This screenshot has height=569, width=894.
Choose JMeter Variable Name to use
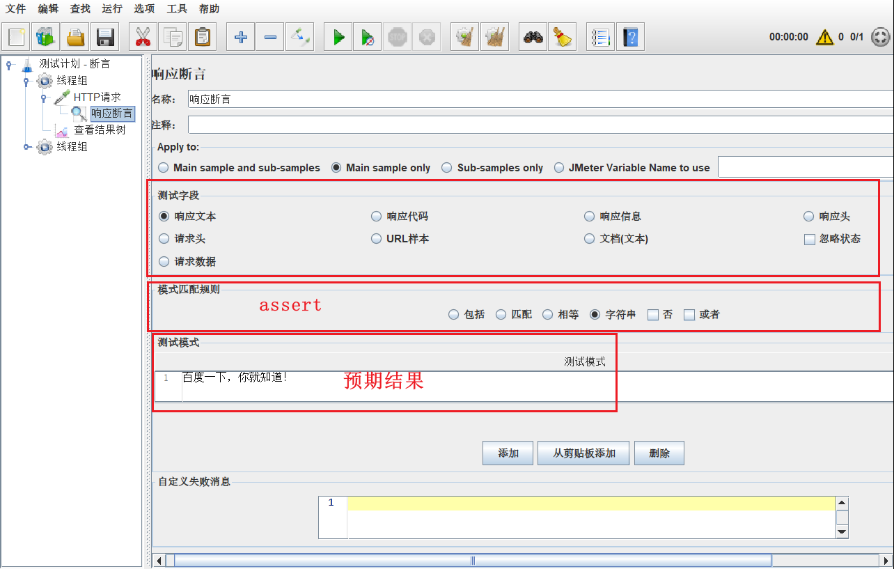[x=559, y=168]
